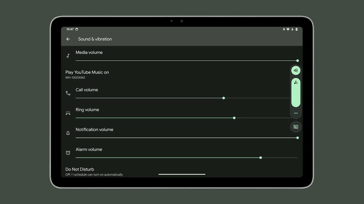Click the Media volume slider handle
This screenshot has width=364, height=204.
tap(297, 61)
